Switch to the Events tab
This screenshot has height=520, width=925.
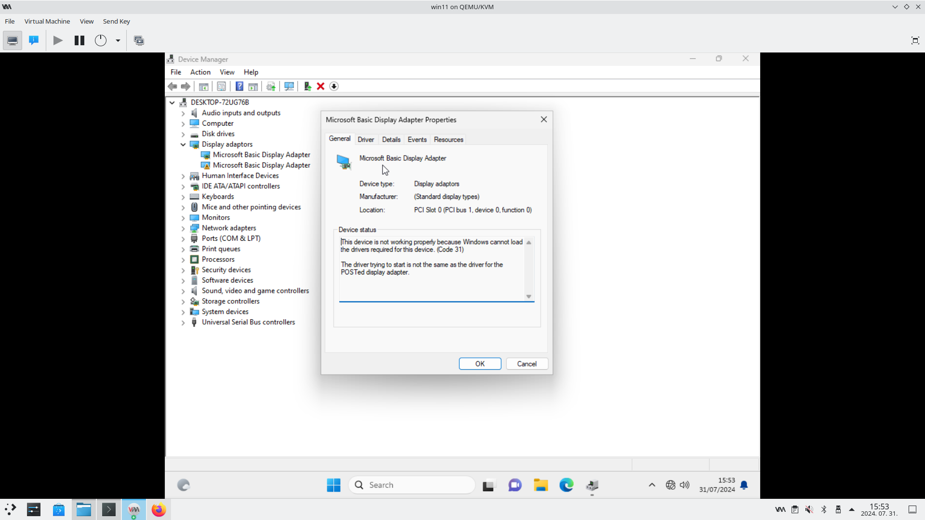(417, 140)
